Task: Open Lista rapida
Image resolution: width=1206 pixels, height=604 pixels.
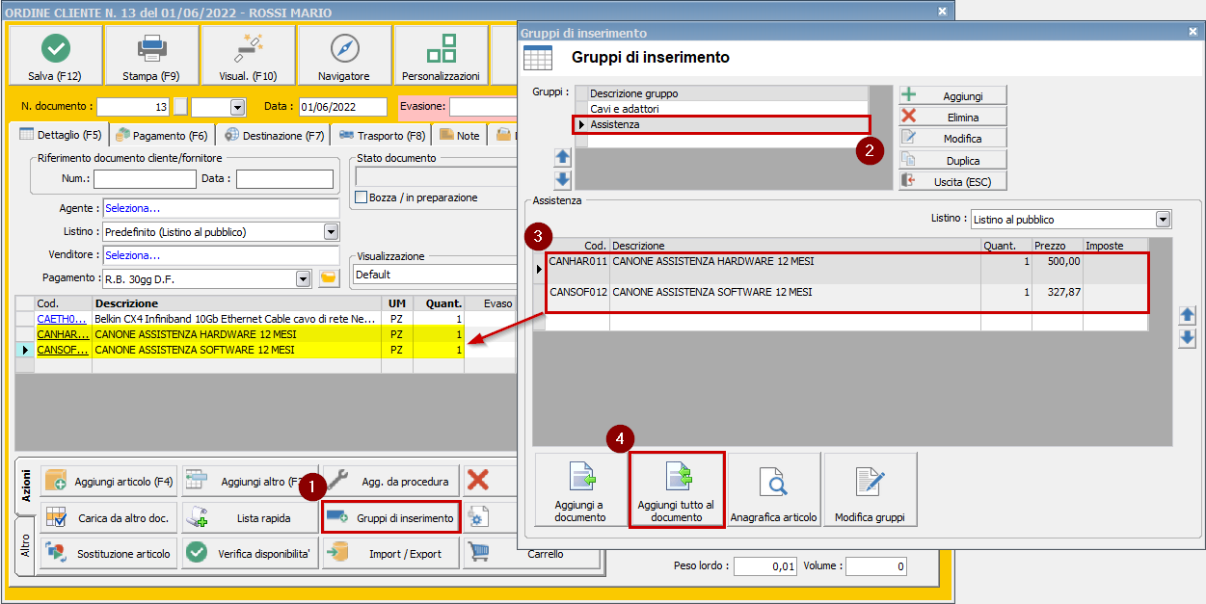Action: tap(251, 517)
